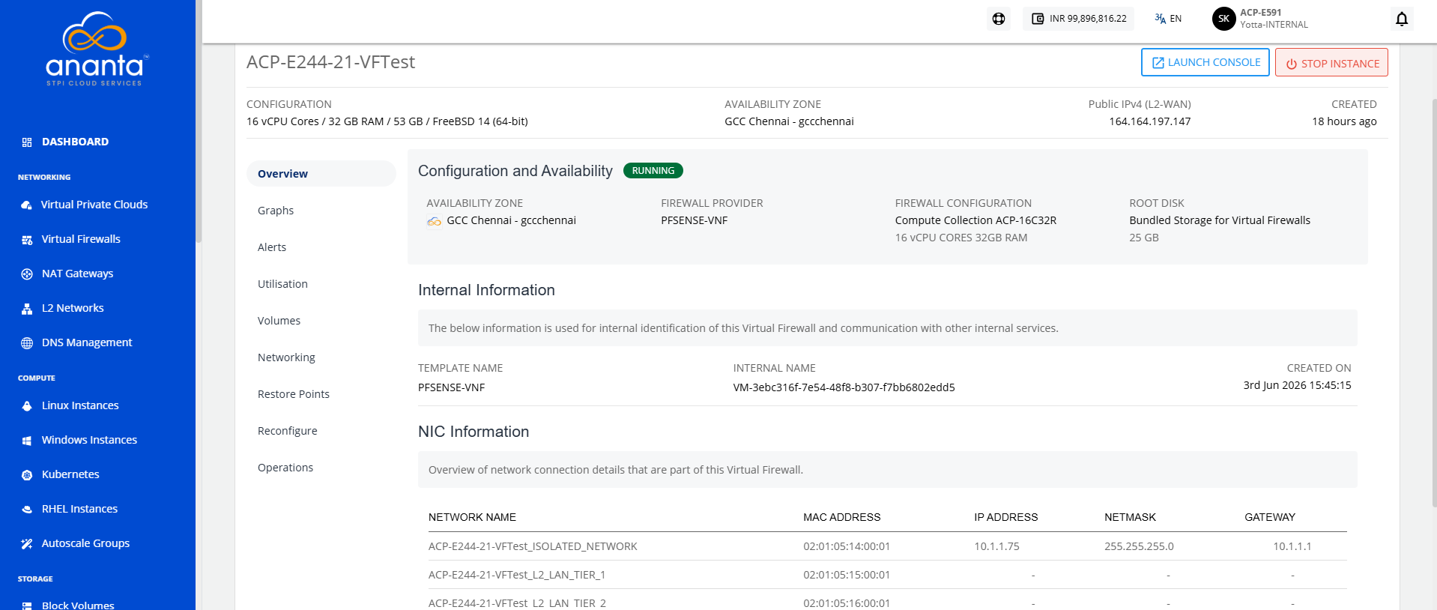1437x610 pixels.
Task: Change language using EN selector
Action: click(x=1168, y=19)
